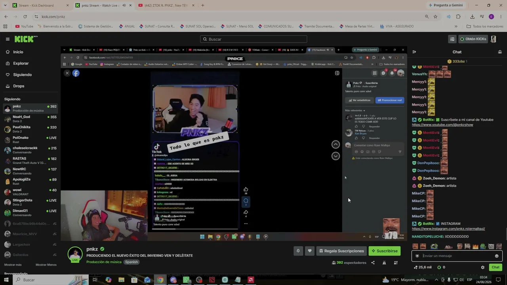Toggle the notification bell for pnkz
The width and height of the screenshot is (507, 285).
click(298, 251)
